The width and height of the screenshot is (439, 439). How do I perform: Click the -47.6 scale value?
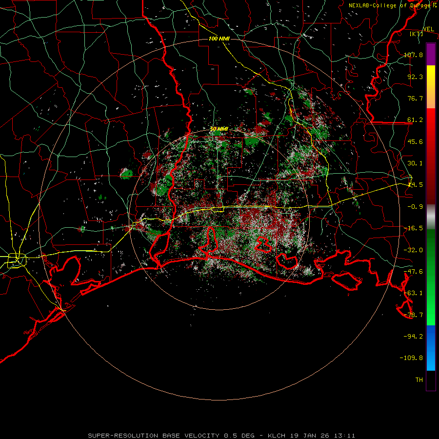coord(413,272)
